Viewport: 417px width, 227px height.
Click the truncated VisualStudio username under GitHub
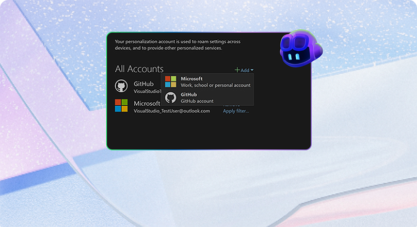[x=147, y=91]
